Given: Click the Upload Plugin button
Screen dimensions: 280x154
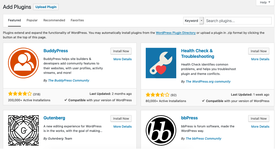Looking at the screenshot, I should click(x=46, y=7).
